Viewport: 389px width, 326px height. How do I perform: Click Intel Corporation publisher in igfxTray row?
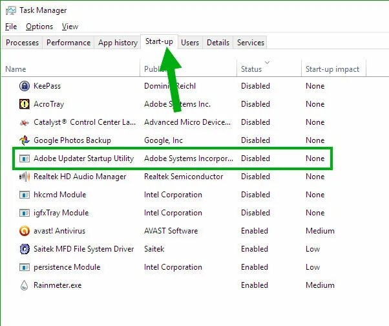pyautogui.click(x=173, y=213)
